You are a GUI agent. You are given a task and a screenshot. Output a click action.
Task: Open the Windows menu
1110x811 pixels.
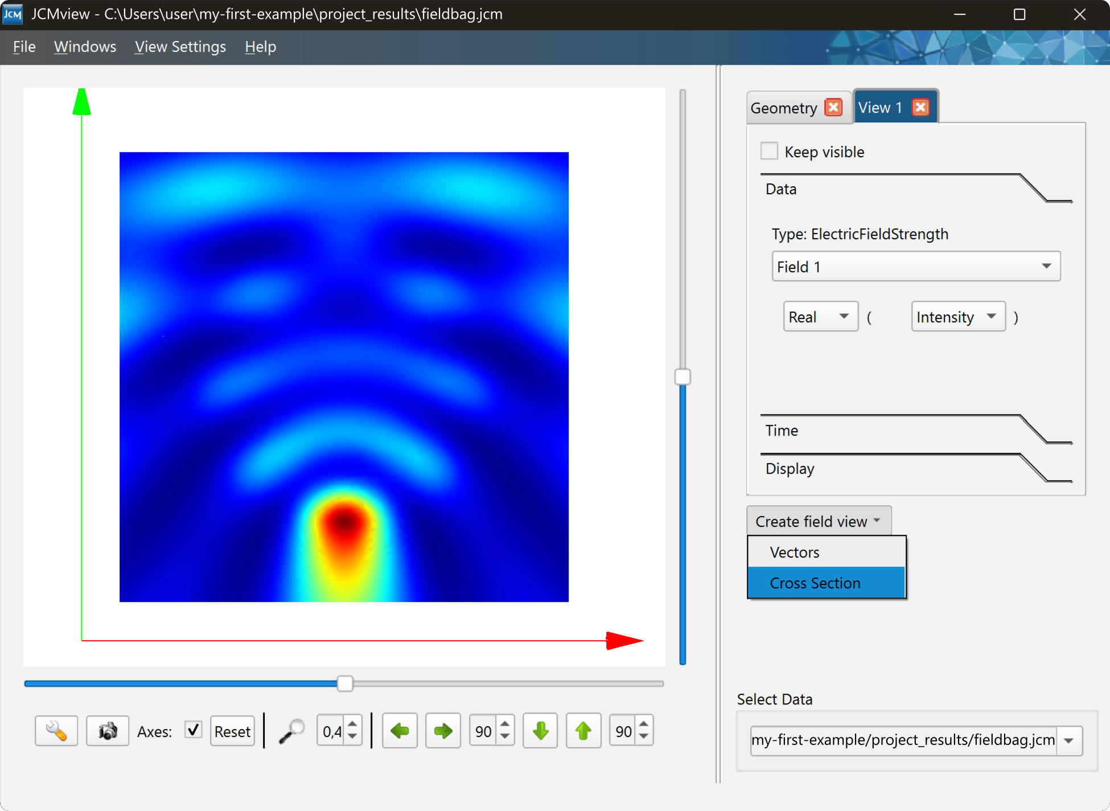pos(85,47)
